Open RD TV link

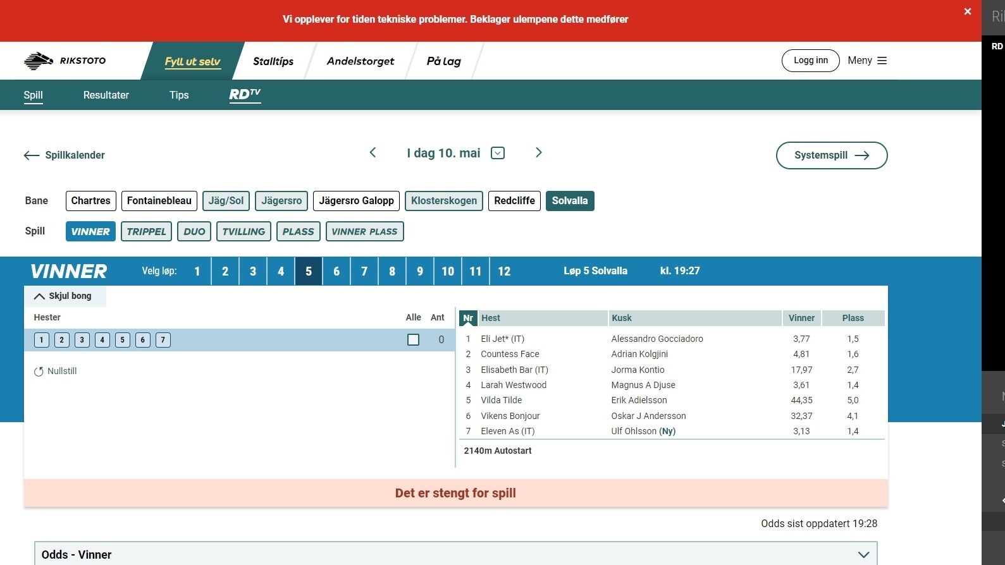[x=245, y=95]
